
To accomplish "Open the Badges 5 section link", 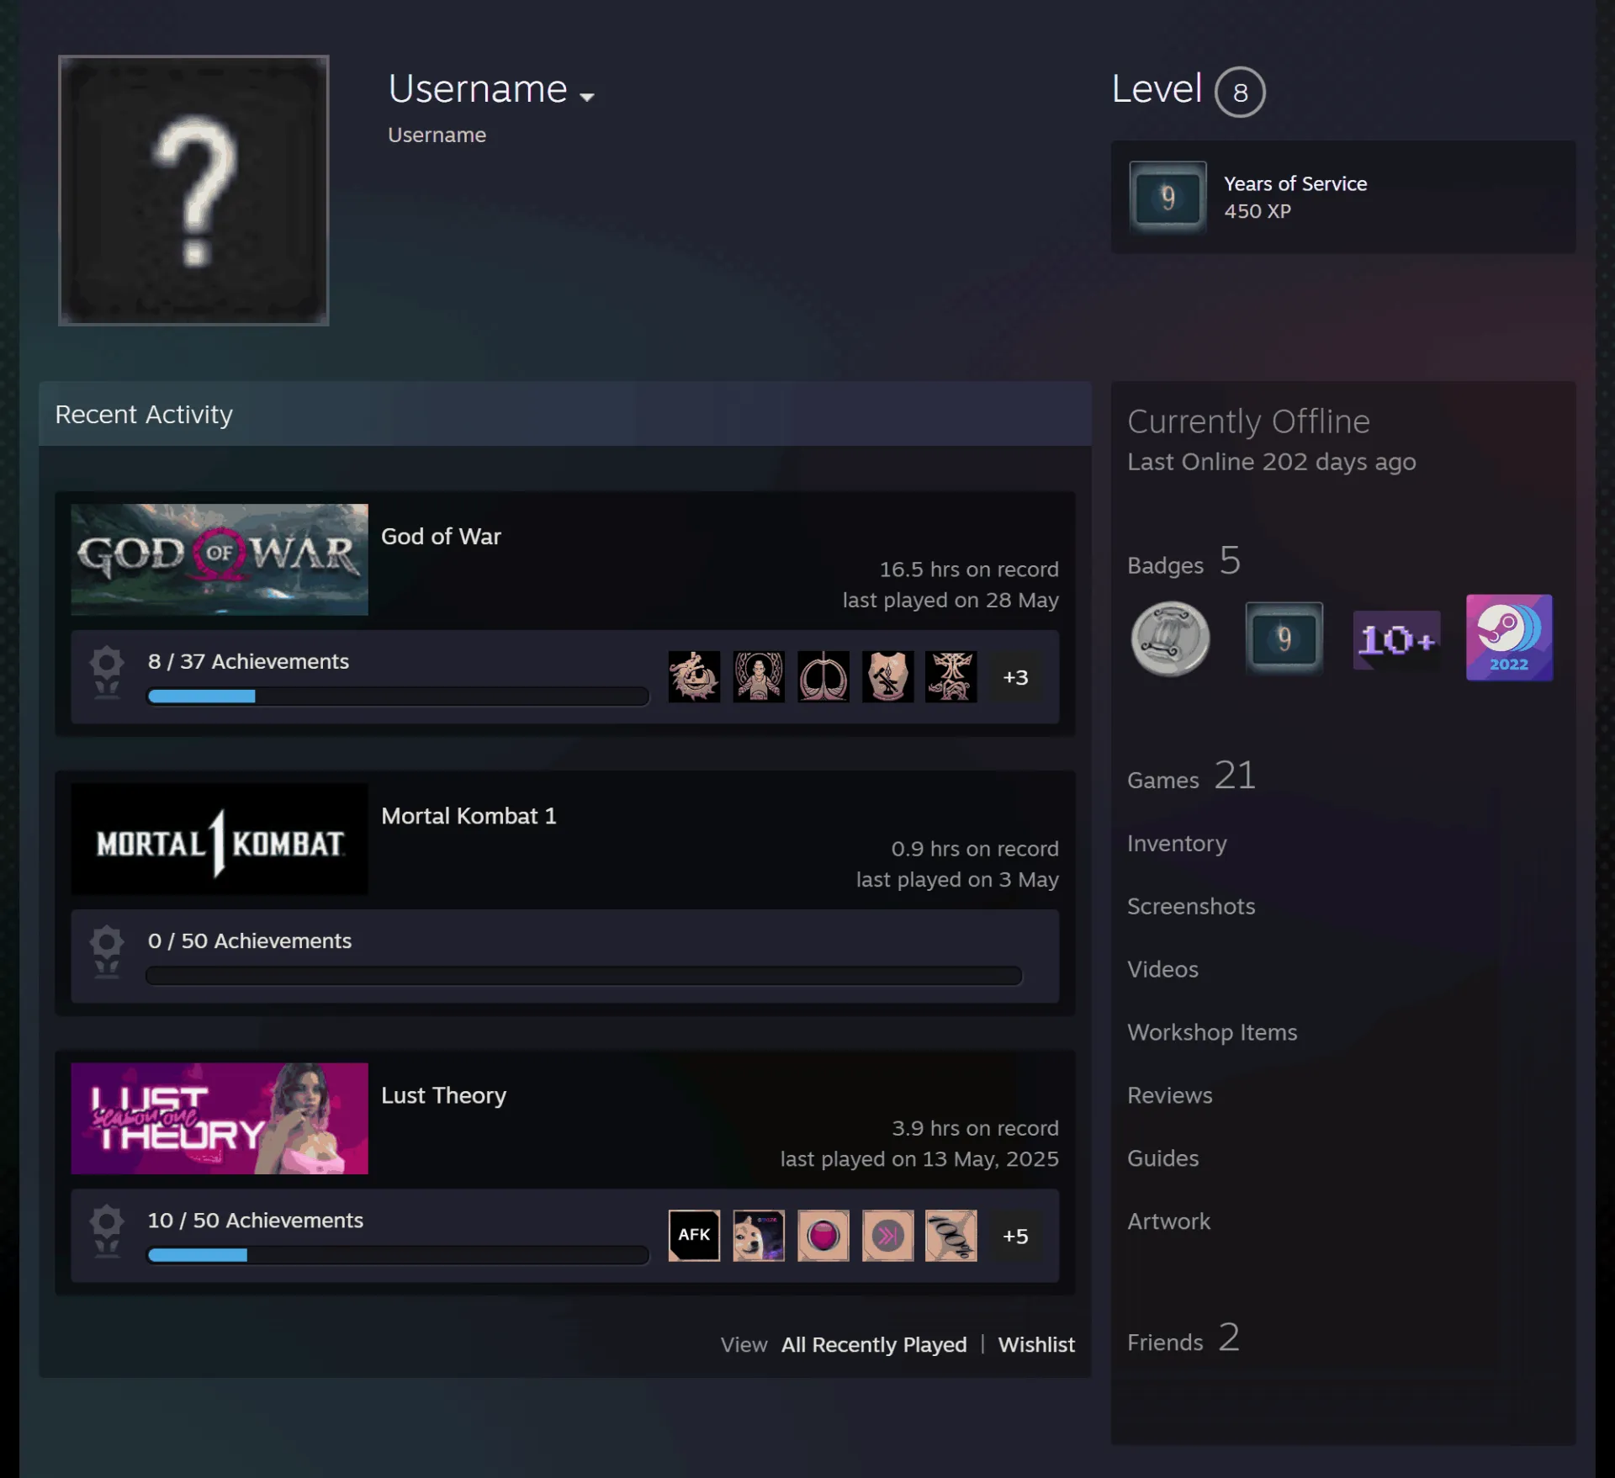I will click(x=1183, y=561).
